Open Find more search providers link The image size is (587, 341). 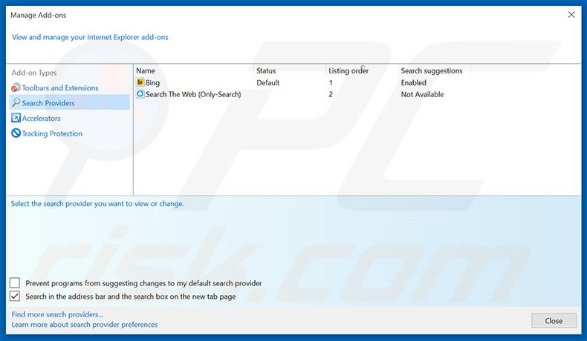click(x=57, y=314)
